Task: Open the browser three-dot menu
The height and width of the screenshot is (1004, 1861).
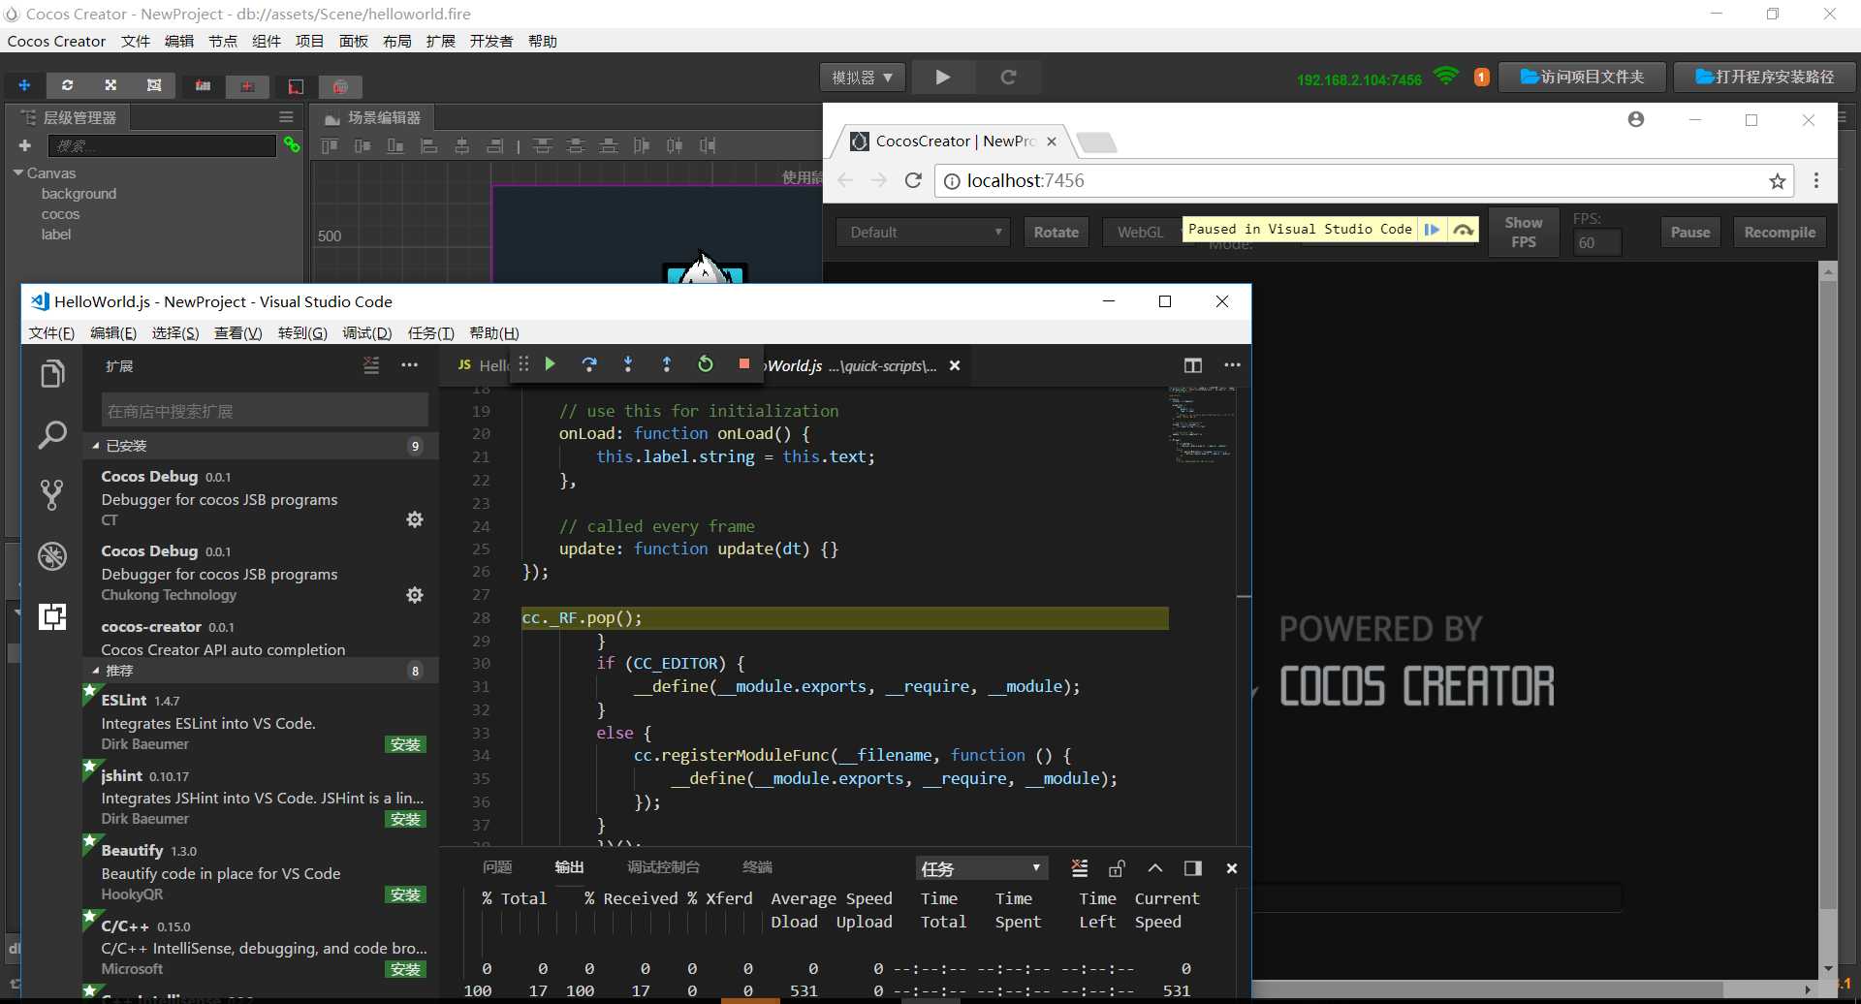Action: coord(1816,180)
